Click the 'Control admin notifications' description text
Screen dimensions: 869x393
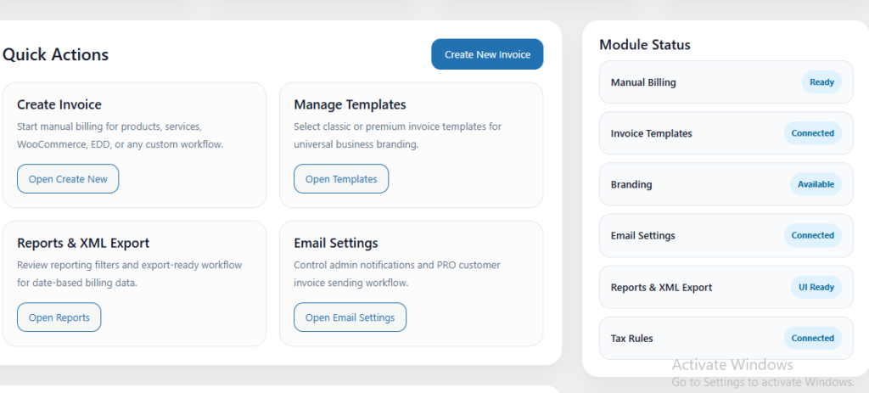[397, 274]
